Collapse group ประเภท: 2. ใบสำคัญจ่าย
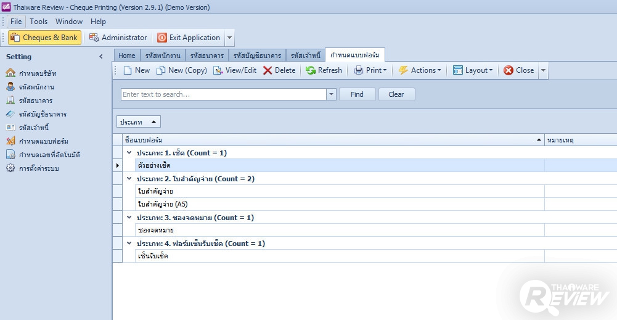The width and height of the screenshot is (617, 320). point(129,178)
